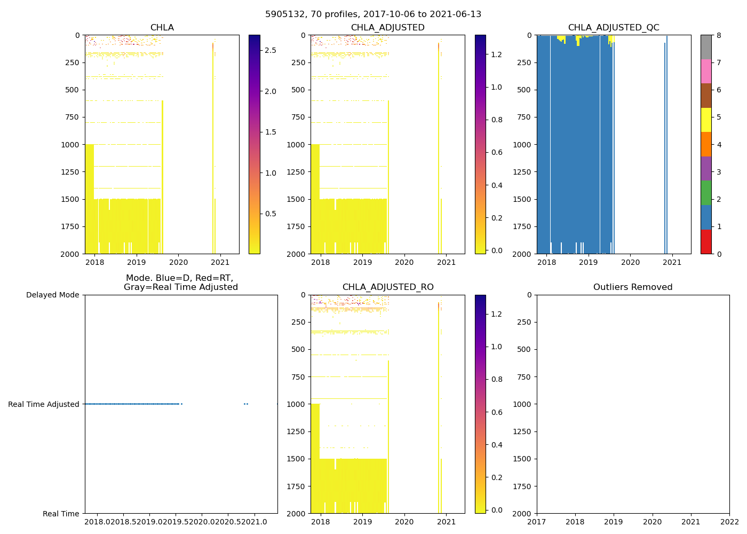Click the red swatch in QC colorbar
Screen dimensions: 747x534
[x=706, y=241]
